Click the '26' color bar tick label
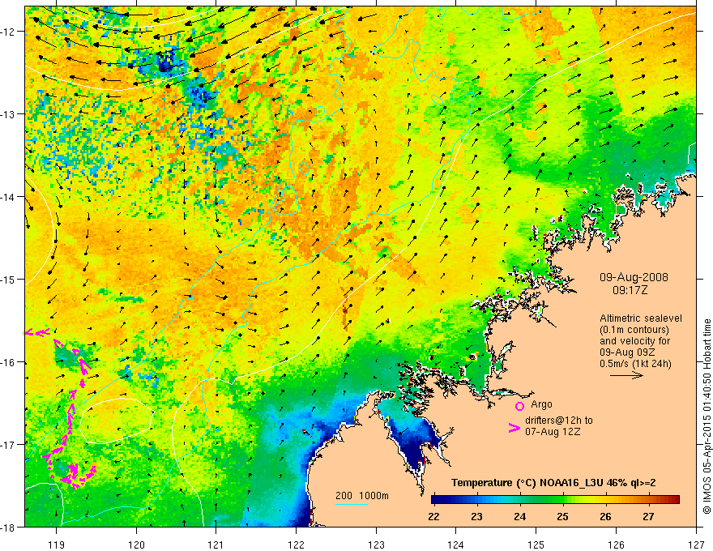 pyautogui.click(x=605, y=516)
